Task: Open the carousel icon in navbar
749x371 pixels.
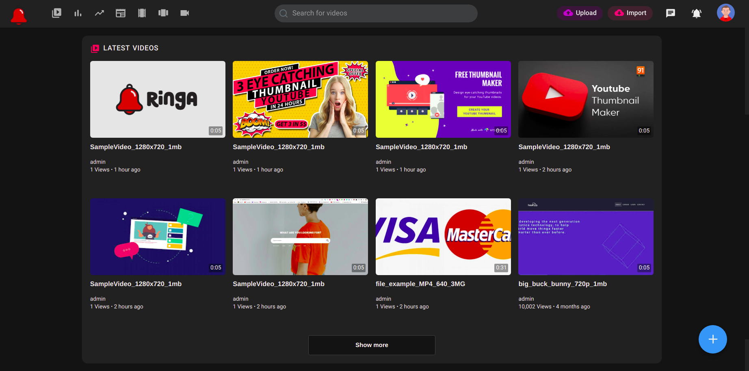Action: click(163, 13)
